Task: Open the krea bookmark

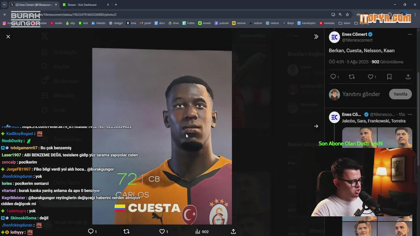Action: click(131, 23)
